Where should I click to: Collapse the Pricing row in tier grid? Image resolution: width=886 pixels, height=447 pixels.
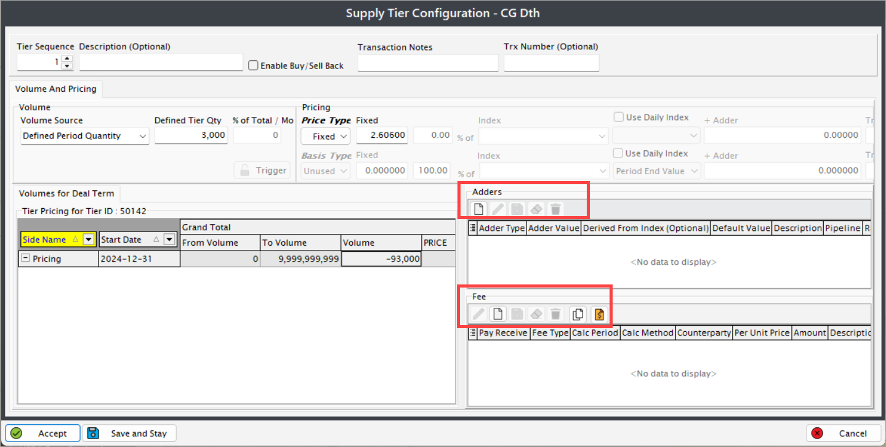25,259
